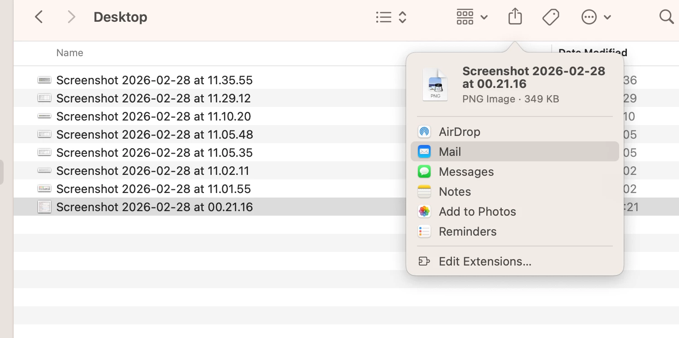The height and width of the screenshot is (338, 679).
Task: Open the Finder search magnifier
Action: (666, 17)
